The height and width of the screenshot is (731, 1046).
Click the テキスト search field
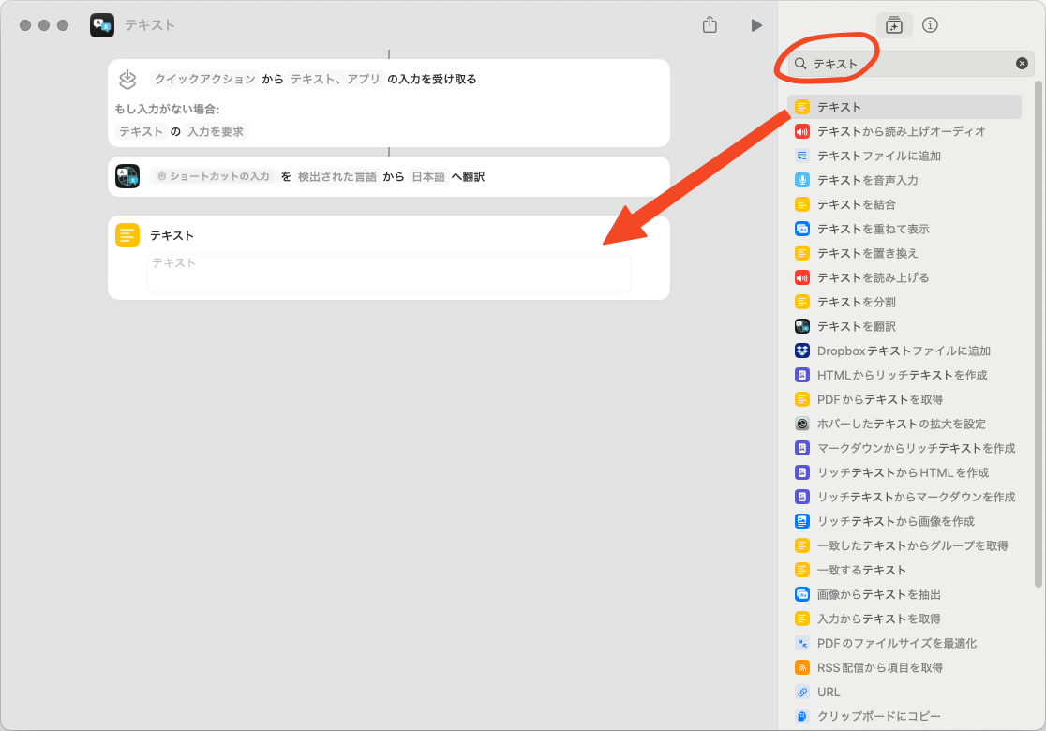coord(911,64)
